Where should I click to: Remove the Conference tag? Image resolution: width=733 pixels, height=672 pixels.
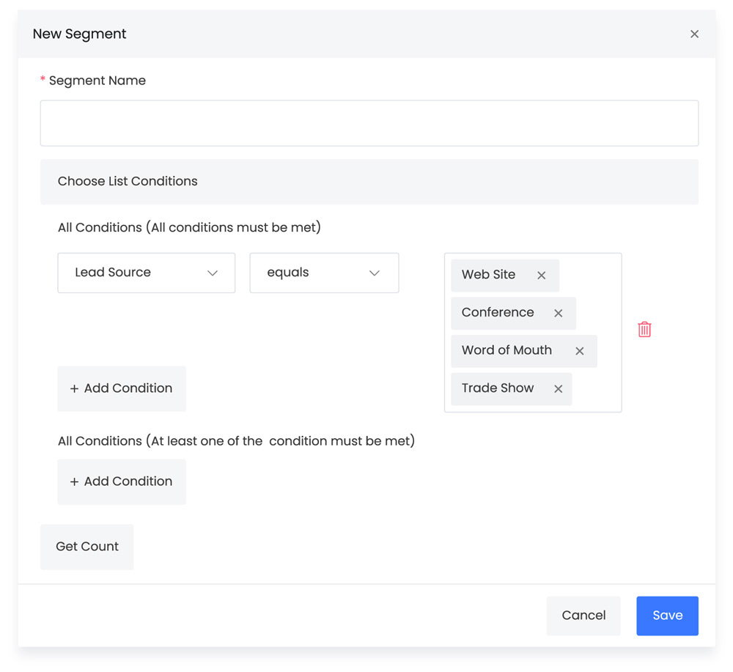click(559, 314)
